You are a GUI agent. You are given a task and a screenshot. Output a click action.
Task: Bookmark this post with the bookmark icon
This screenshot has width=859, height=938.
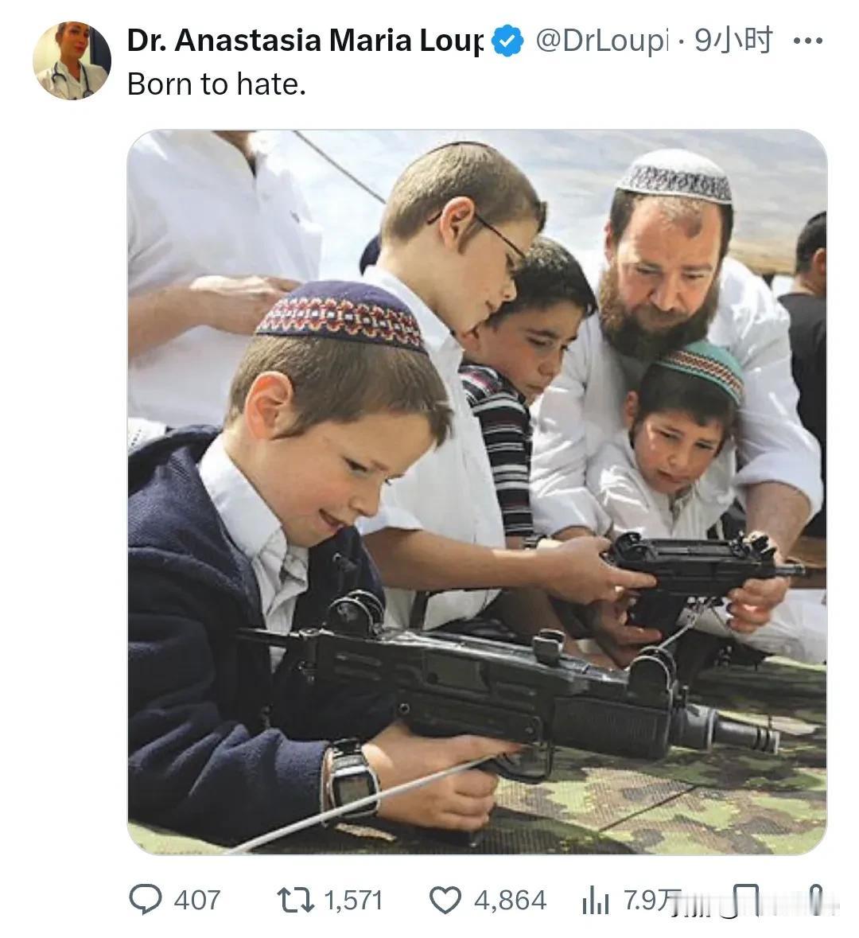coord(745,901)
